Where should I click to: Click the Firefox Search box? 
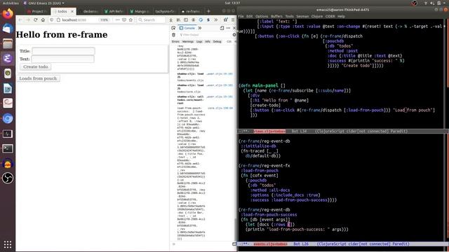[x=152, y=20]
